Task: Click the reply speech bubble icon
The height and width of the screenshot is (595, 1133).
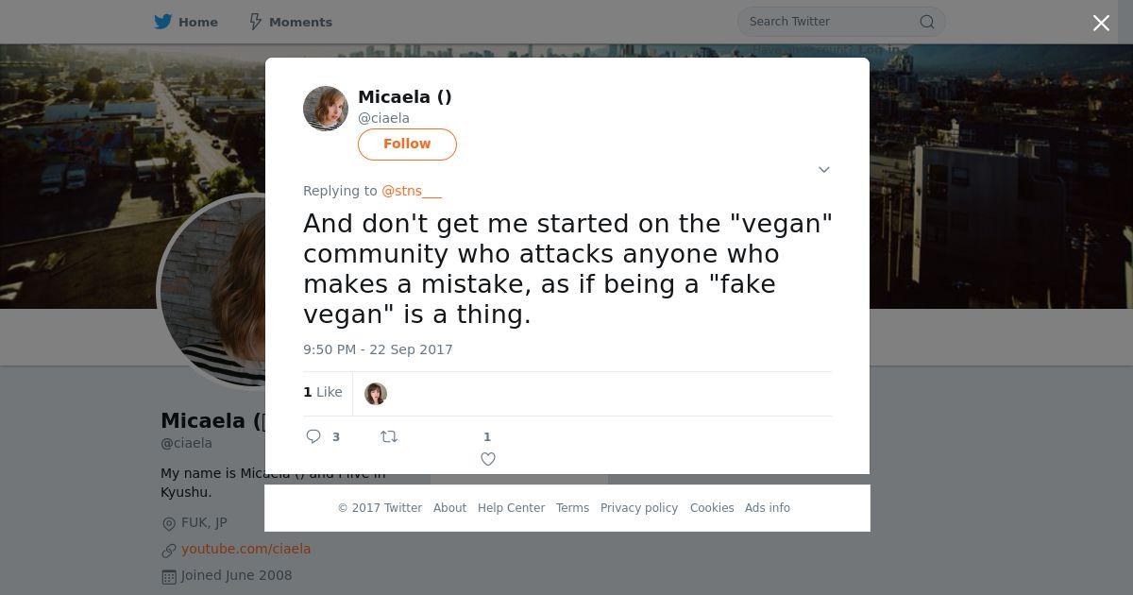Action: pyautogui.click(x=314, y=436)
